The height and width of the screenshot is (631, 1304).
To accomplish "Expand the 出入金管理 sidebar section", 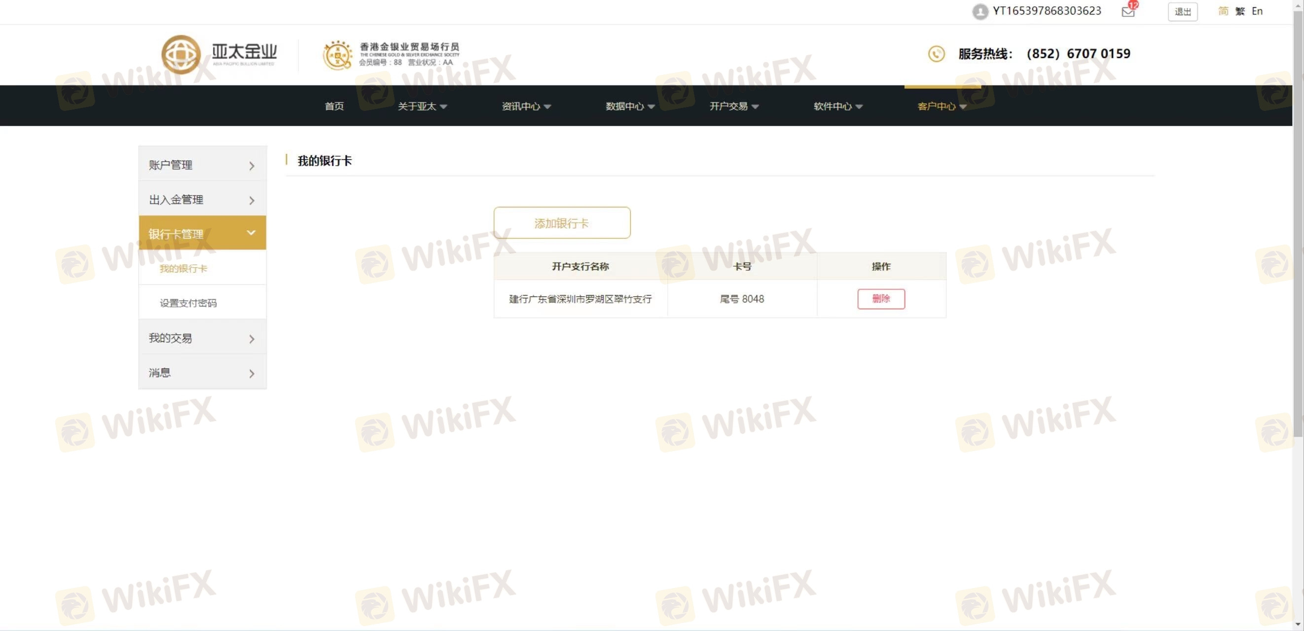I will click(x=203, y=200).
